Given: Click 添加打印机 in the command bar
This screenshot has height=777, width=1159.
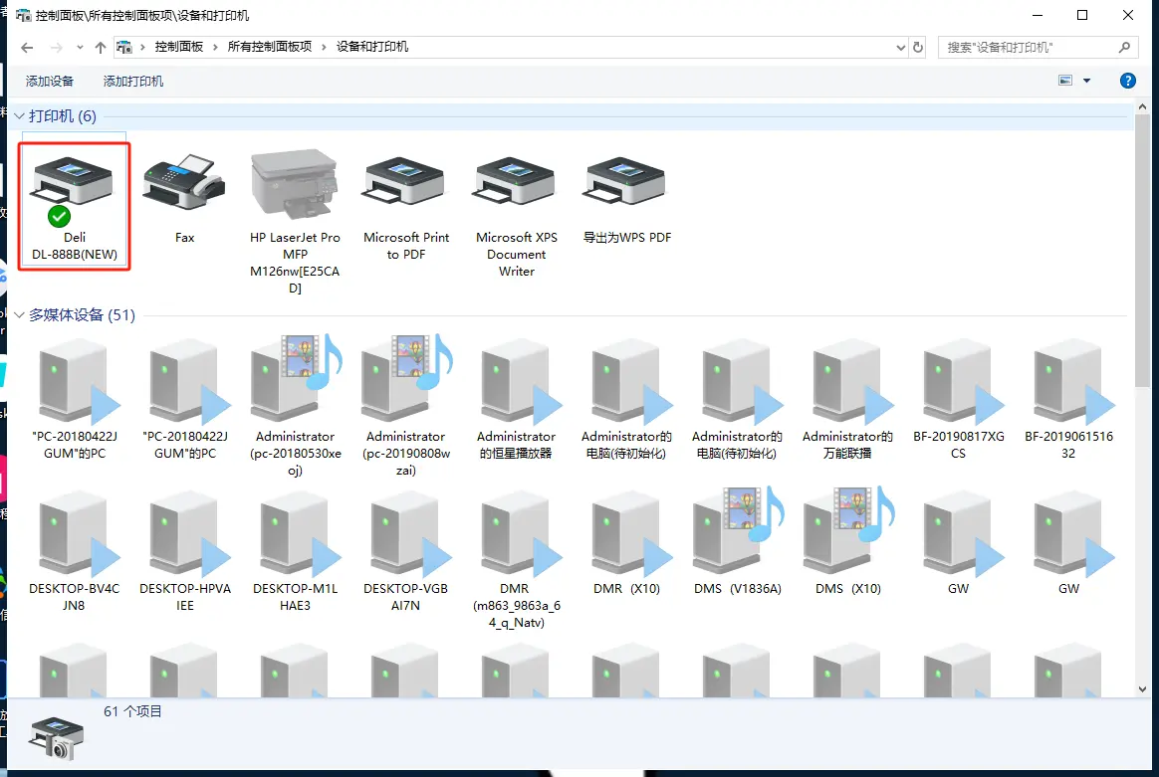Looking at the screenshot, I should pos(133,81).
